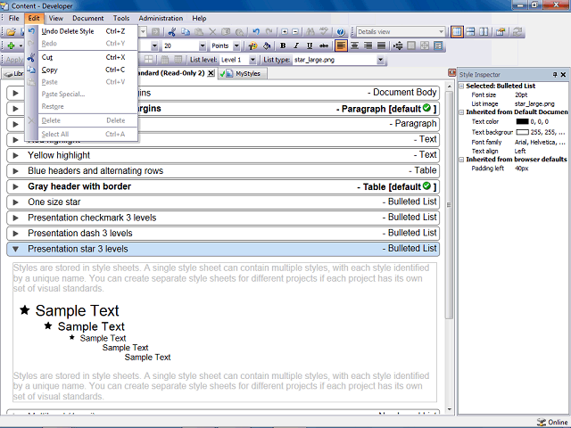The width and height of the screenshot is (571, 428).
Task: Collapse Inherited from browser defaults section
Action: tap(461, 160)
